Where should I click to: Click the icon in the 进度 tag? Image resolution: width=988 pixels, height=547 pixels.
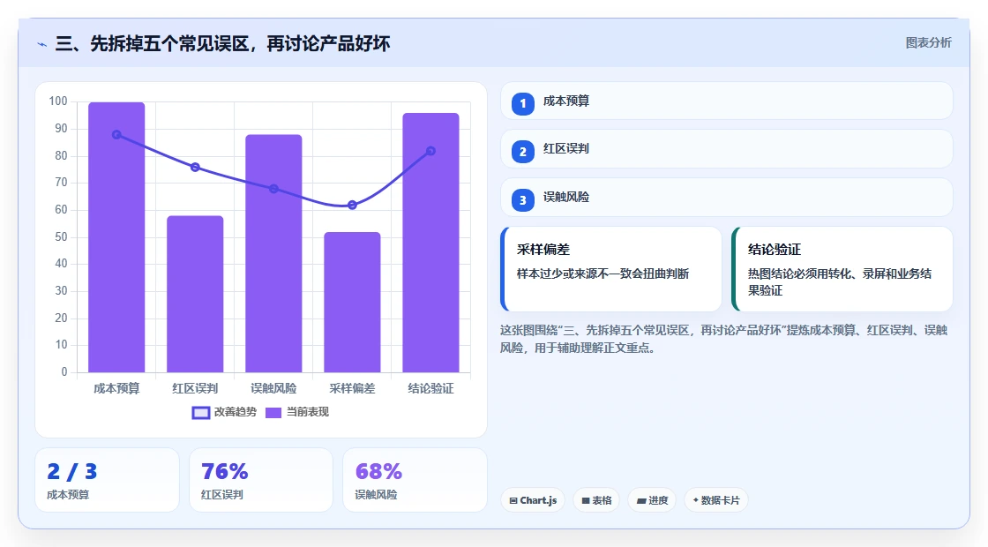pos(641,500)
